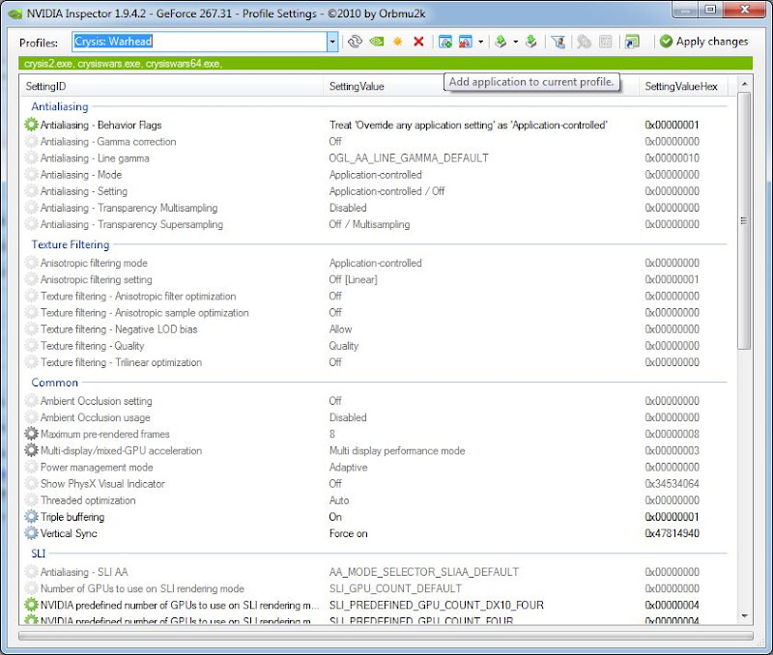The width and height of the screenshot is (773, 655).
Task: Add application to current profile icon
Action: (445, 42)
